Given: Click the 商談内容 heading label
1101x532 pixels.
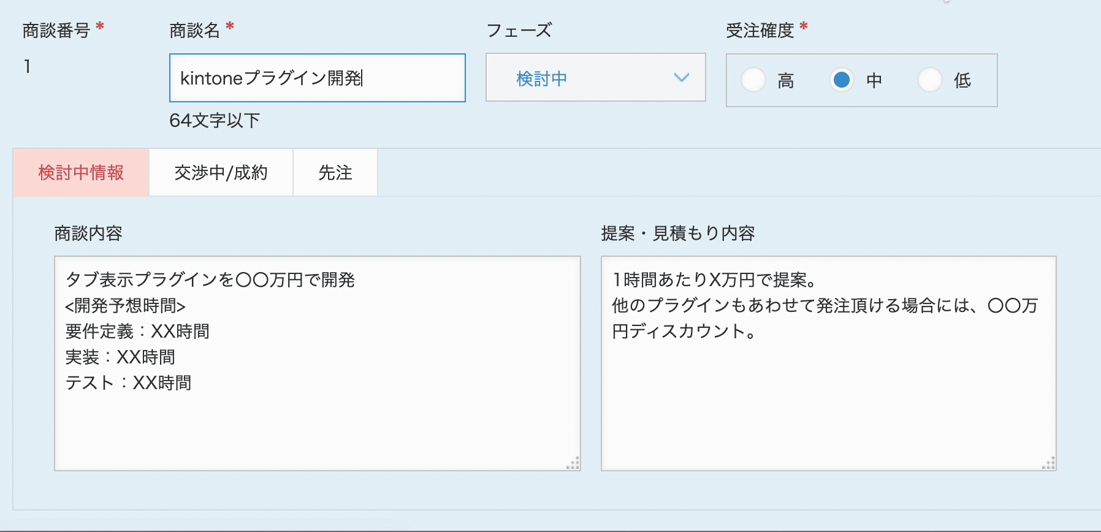Looking at the screenshot, I should pyautogui.click(x=88, y=234).
